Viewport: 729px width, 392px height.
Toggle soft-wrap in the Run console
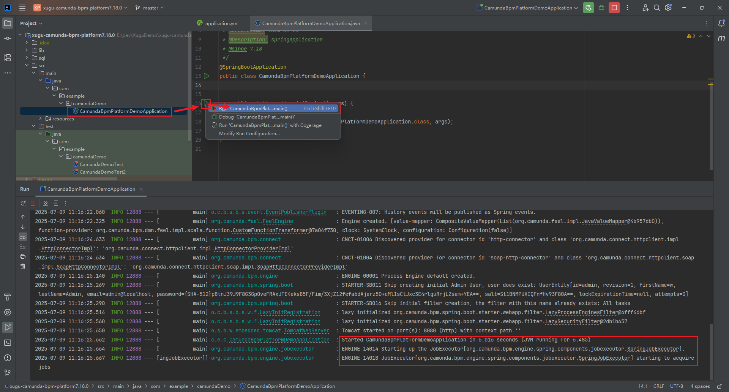[x=23, y=237]
